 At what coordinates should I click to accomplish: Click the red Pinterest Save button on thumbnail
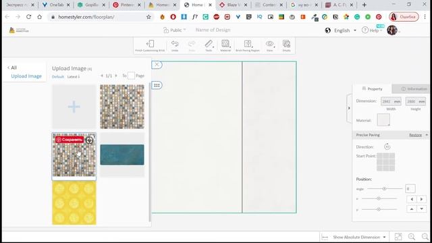click(x=70, y=140)
